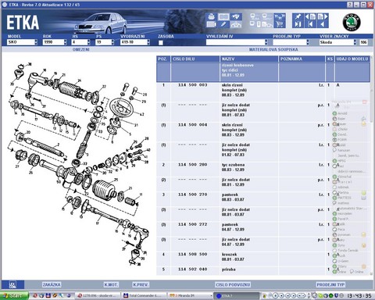Screen dimensions: 375x300
Task: Open the ROK year selector arrows
Action: (65, 42)
